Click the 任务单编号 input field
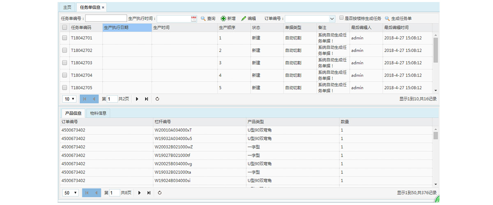The width and height of the screenshot is (493, 205). 106,18
